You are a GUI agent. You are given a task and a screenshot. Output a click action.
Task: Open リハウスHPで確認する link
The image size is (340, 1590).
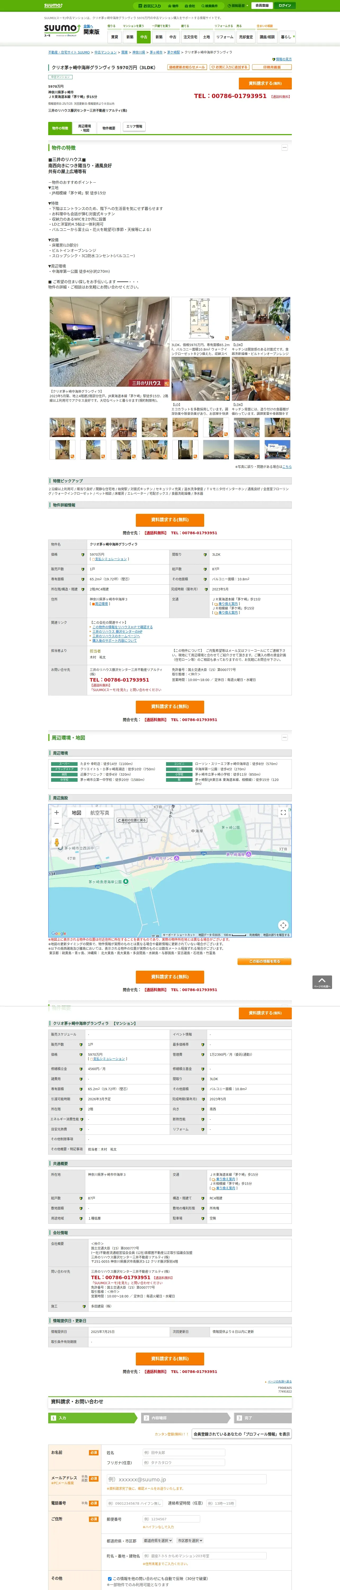[123, 626]
